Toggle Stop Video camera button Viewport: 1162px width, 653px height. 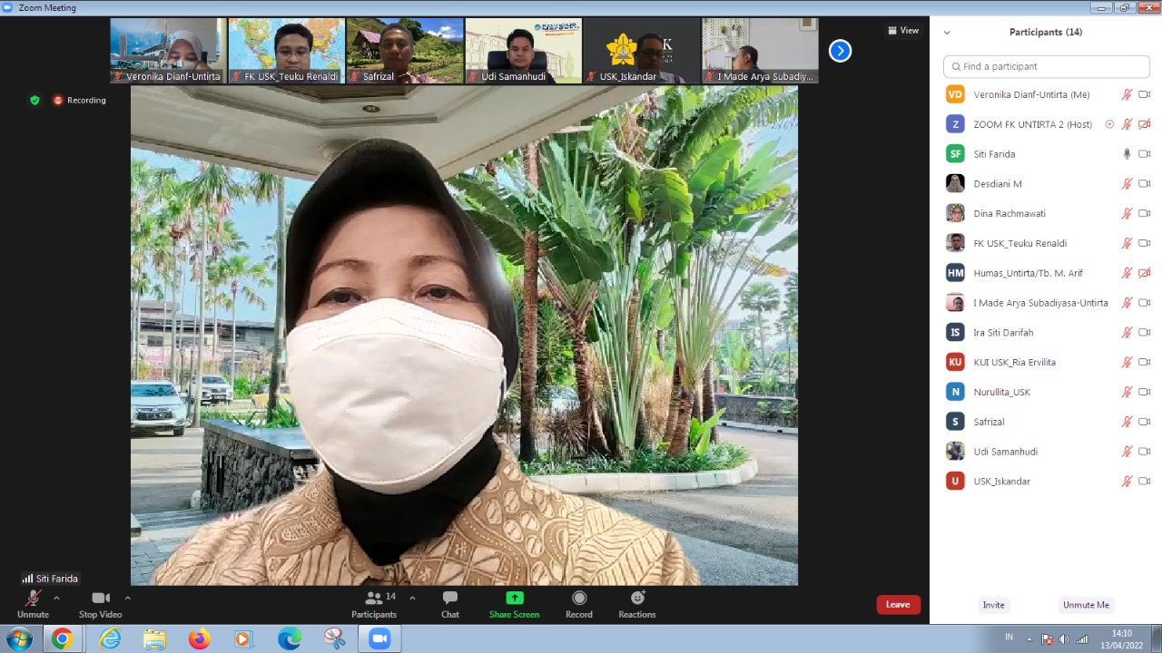(x=100, y=599)
